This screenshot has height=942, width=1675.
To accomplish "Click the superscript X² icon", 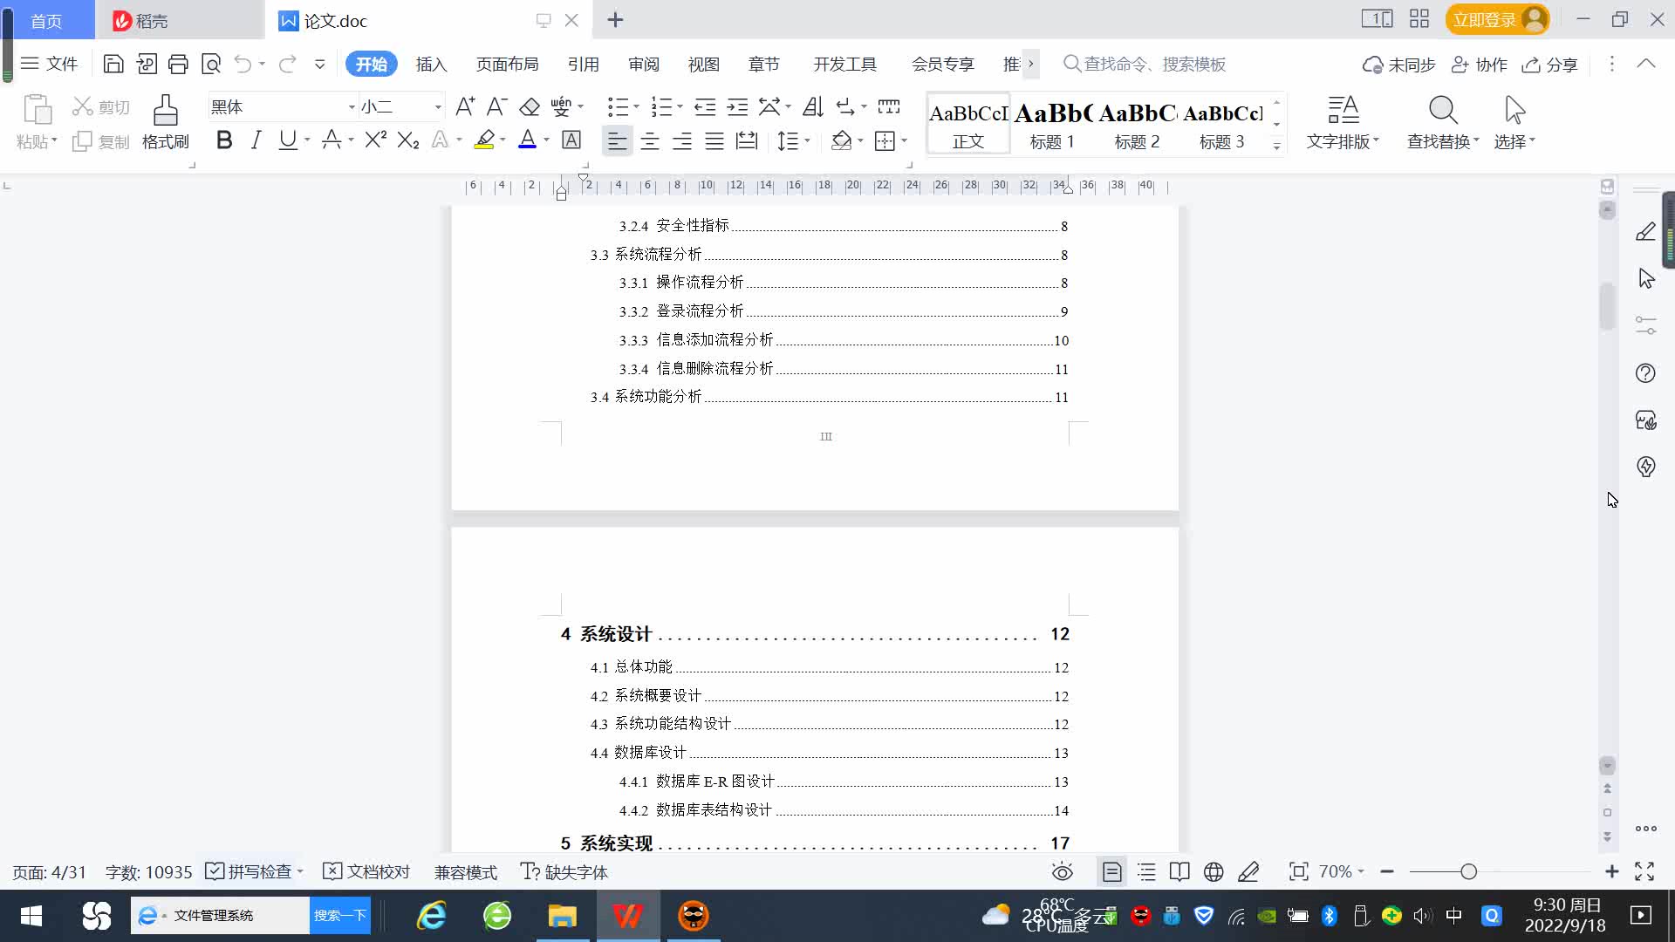I will click(375, 140).
